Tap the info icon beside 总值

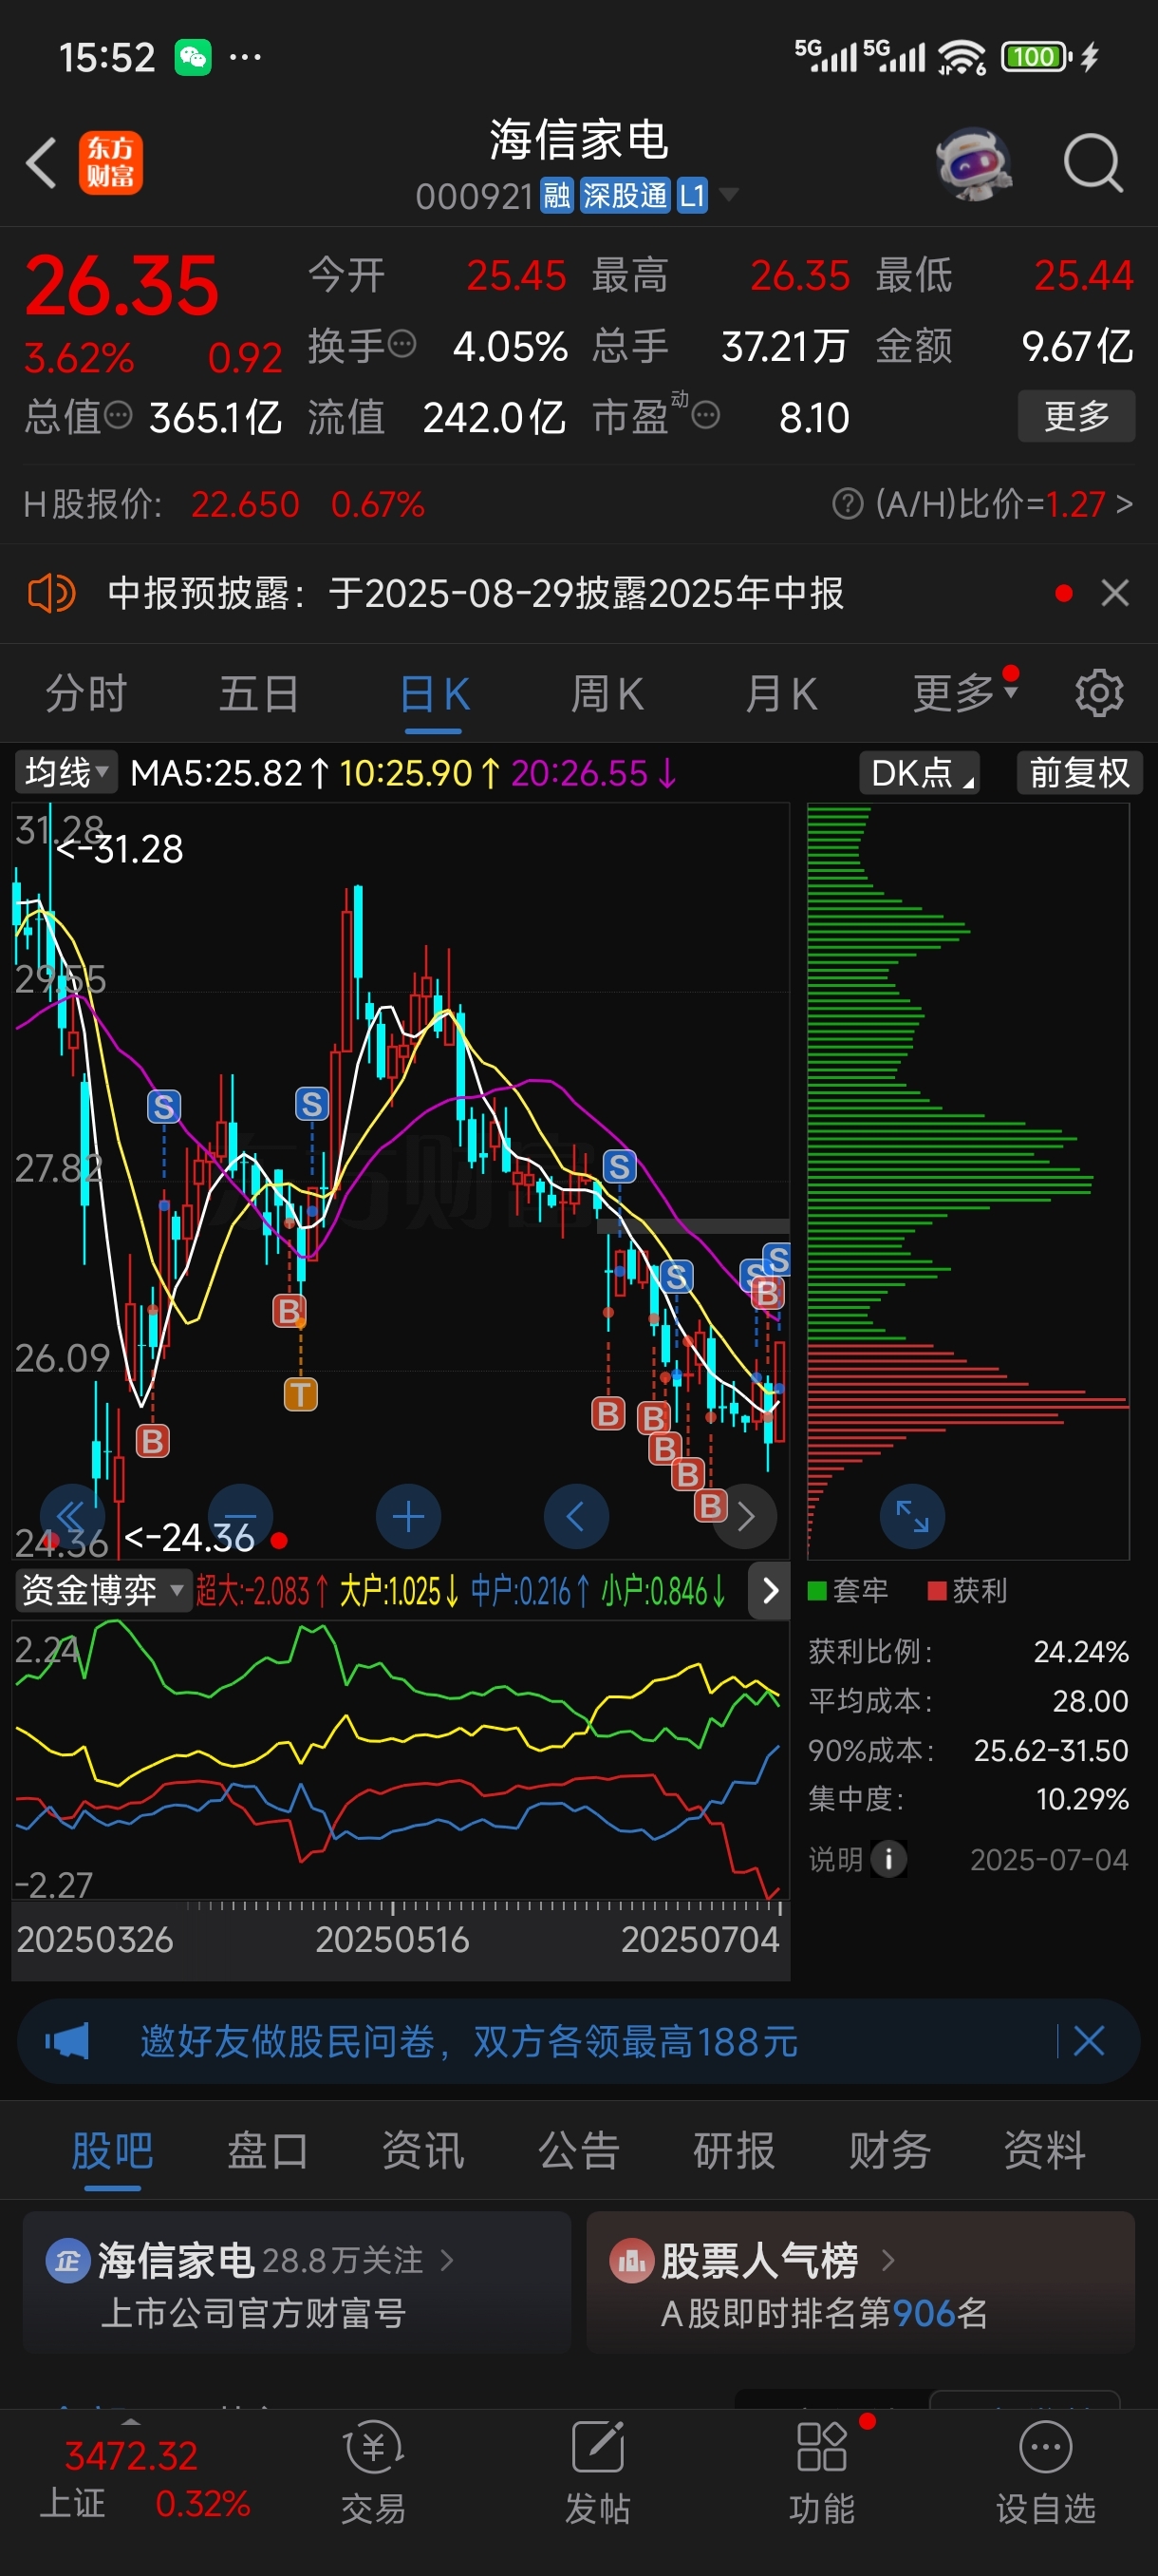[118, 416]
